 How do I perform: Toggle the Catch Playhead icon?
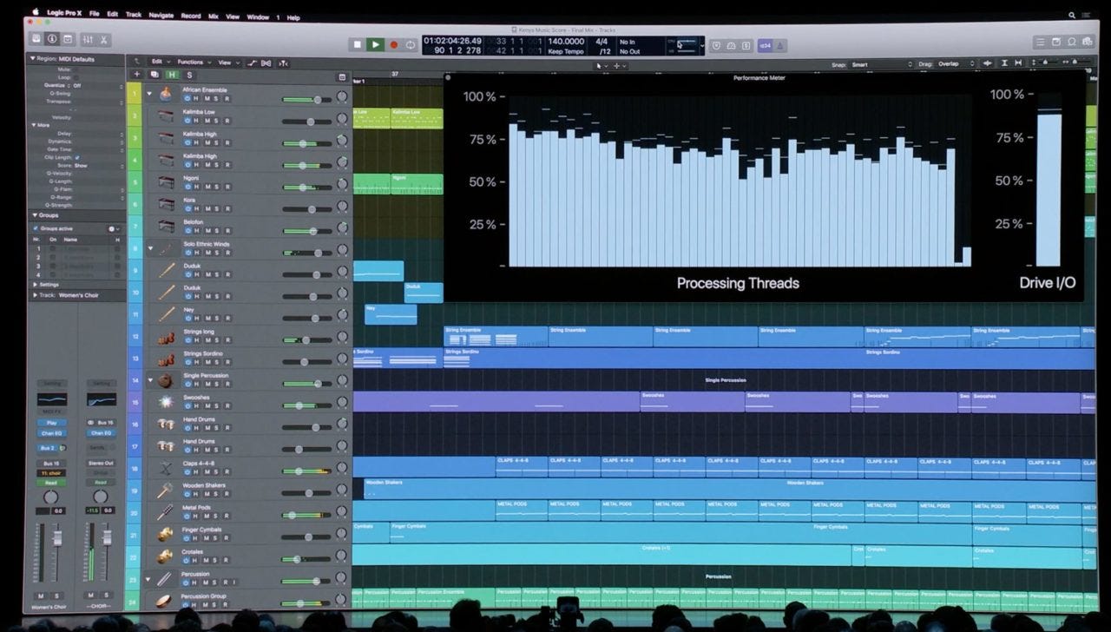282,63
